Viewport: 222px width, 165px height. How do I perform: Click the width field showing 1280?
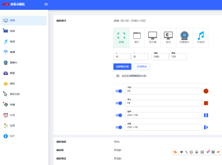(160, 57)
